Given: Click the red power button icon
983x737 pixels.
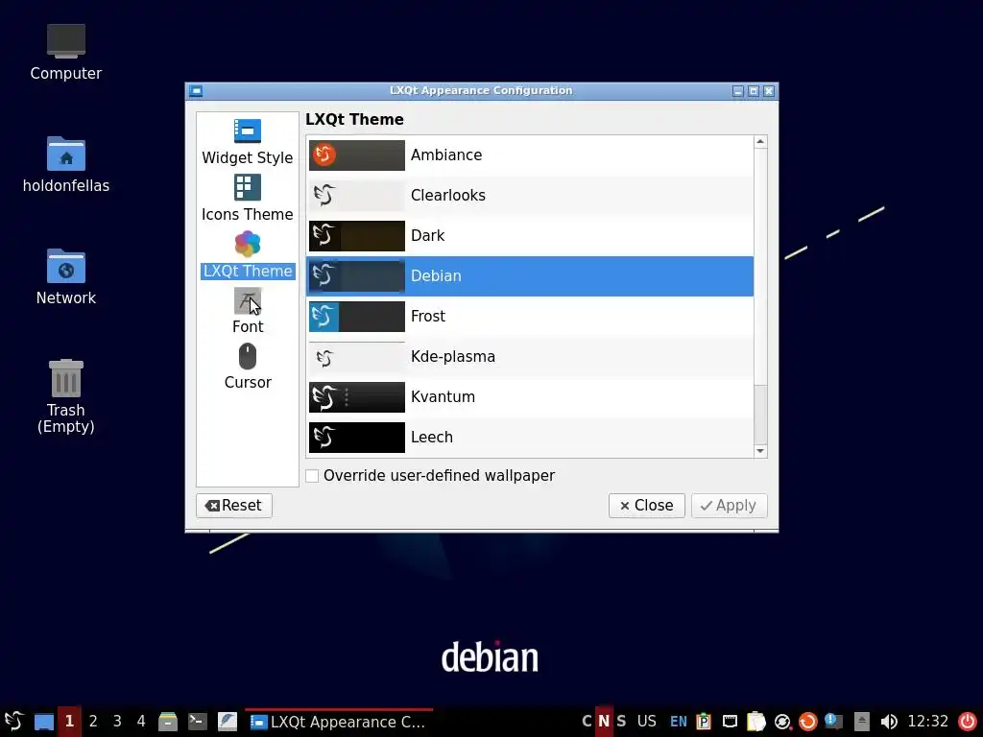Looking at the screenshot, I should [968, 722].
